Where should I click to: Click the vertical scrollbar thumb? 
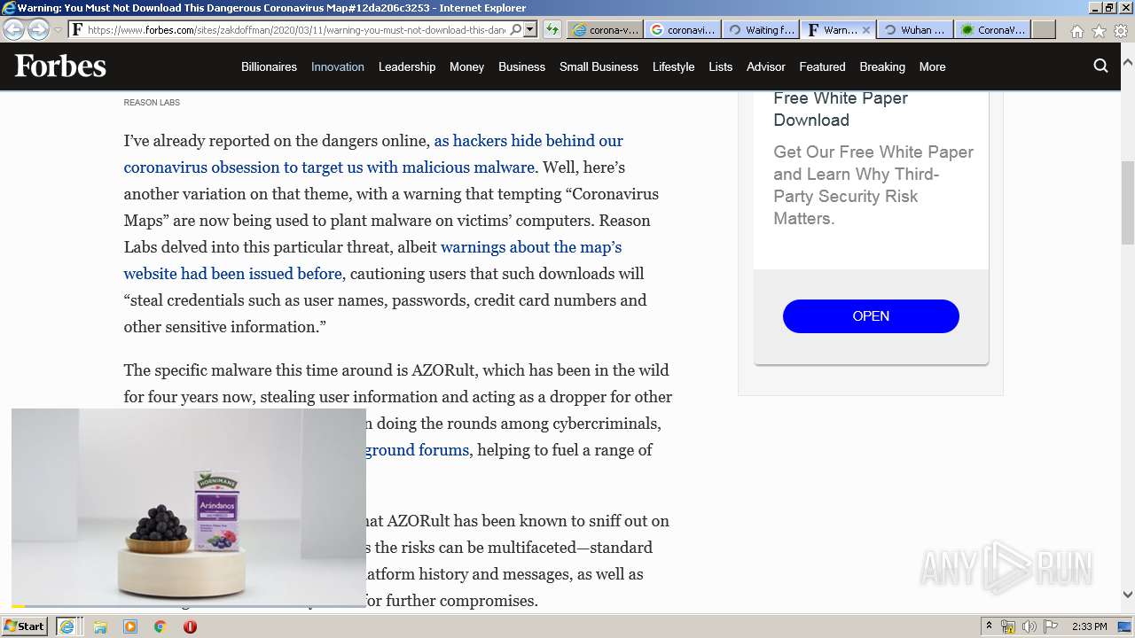pyautogui.click(x=1127, y=202)
